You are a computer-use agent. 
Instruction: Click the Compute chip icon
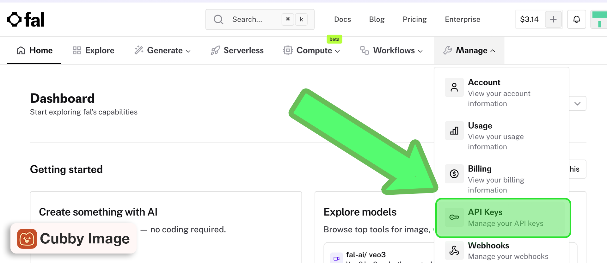[288, 51]
